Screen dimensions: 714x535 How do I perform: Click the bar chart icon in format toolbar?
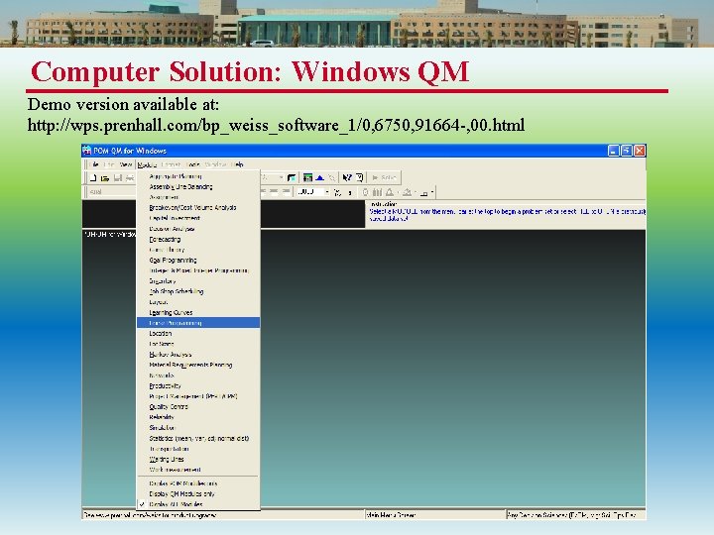(x=377, y=192)
